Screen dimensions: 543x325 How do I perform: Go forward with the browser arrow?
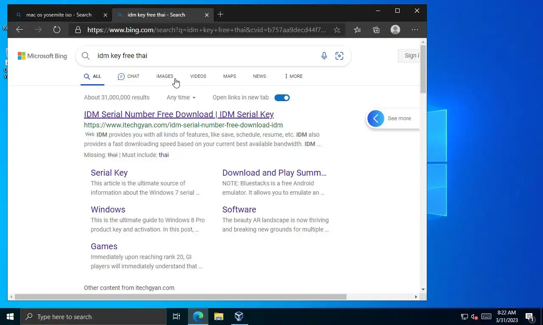(38, 30)
